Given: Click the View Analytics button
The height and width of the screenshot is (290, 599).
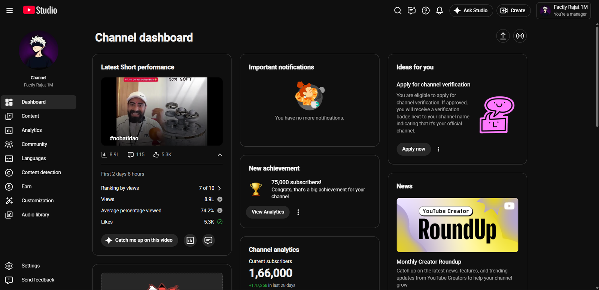Looking at the screenshot, I should 268,212.
